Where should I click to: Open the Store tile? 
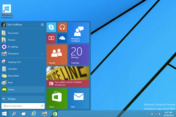[x=57, y=99]
